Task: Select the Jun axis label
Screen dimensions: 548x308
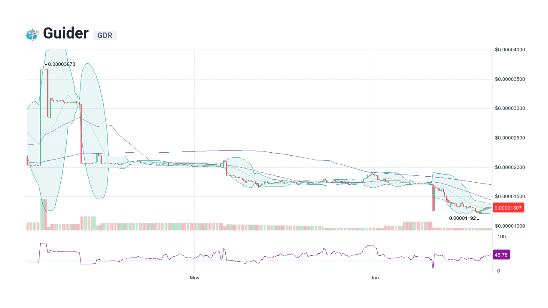Action: coord(375,277)
